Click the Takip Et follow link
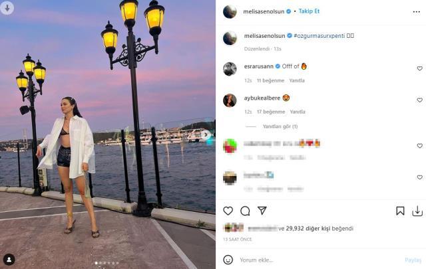The width and height of the screenshot is (426, 269). (x=309, y=11)
